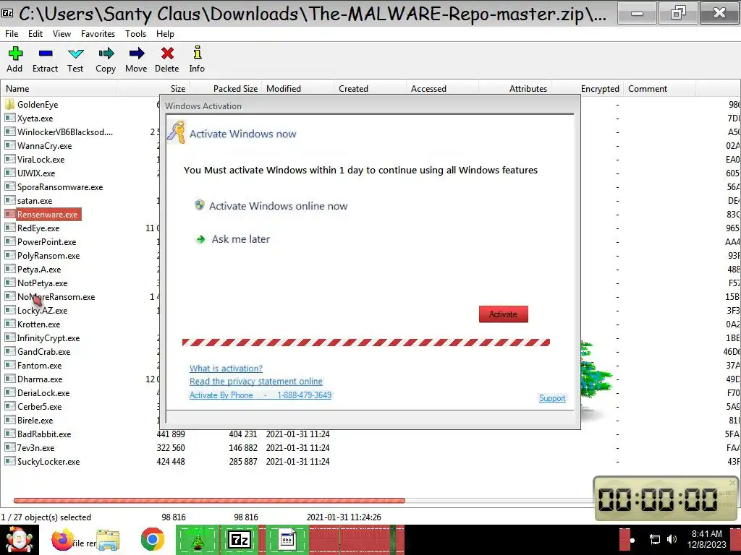The width and height of the screenshot is (741, 555).
Task: Click the Test toolbar icon
Action: (x=75, y=53)
